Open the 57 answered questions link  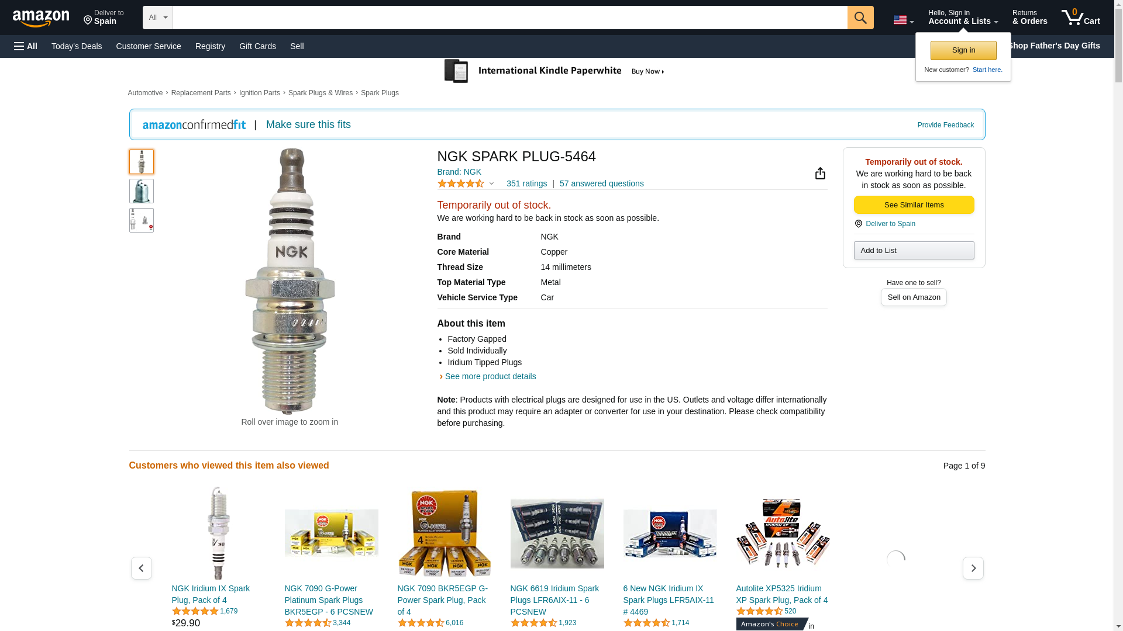[x=601, y=183]
